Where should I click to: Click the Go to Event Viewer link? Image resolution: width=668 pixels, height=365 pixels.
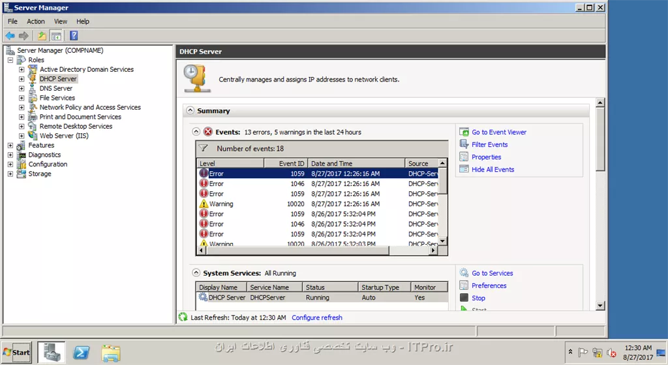coord(499,132)
